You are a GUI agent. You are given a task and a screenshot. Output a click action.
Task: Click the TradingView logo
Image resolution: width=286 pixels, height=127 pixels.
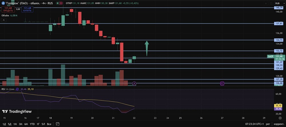[x=17, y=111]
